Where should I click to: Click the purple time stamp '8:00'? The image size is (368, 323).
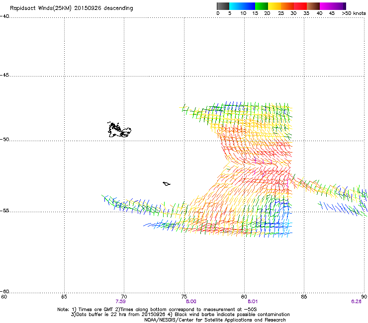191,302
